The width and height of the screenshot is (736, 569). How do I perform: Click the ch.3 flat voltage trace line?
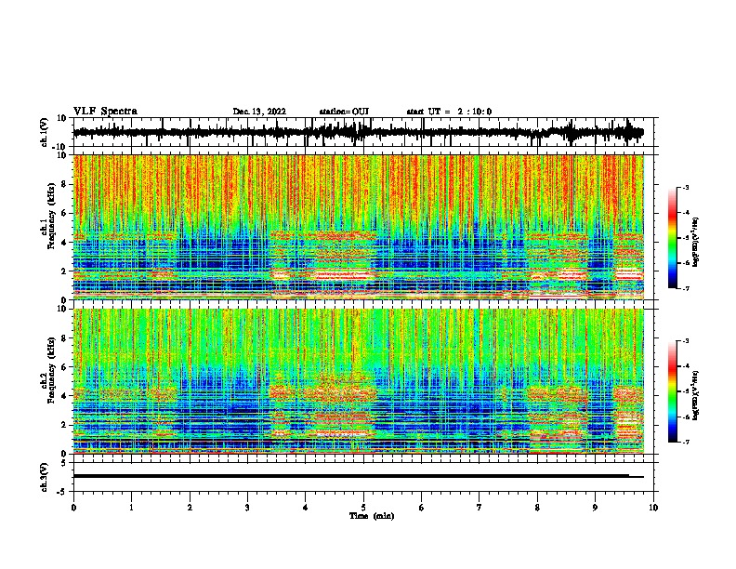[x=358, y=476]
